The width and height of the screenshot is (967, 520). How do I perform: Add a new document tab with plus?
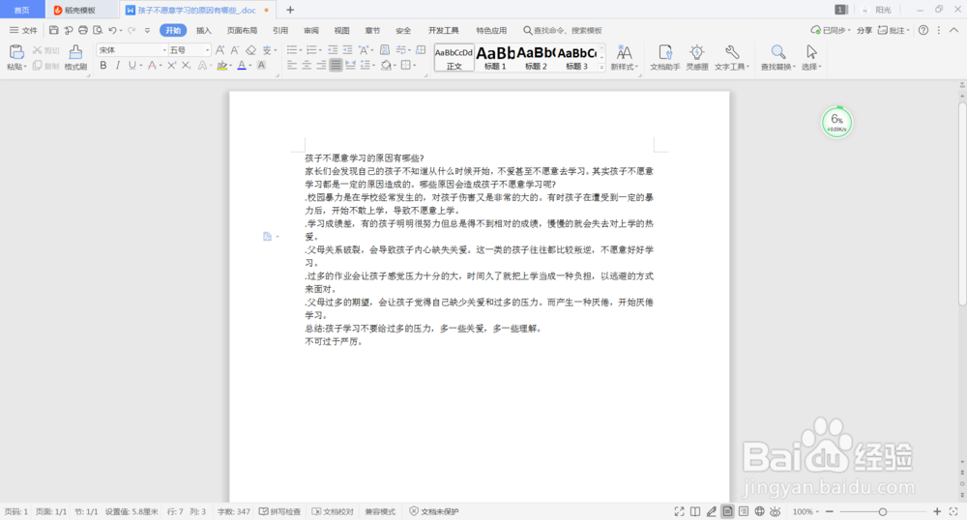[x=290, y=10]
